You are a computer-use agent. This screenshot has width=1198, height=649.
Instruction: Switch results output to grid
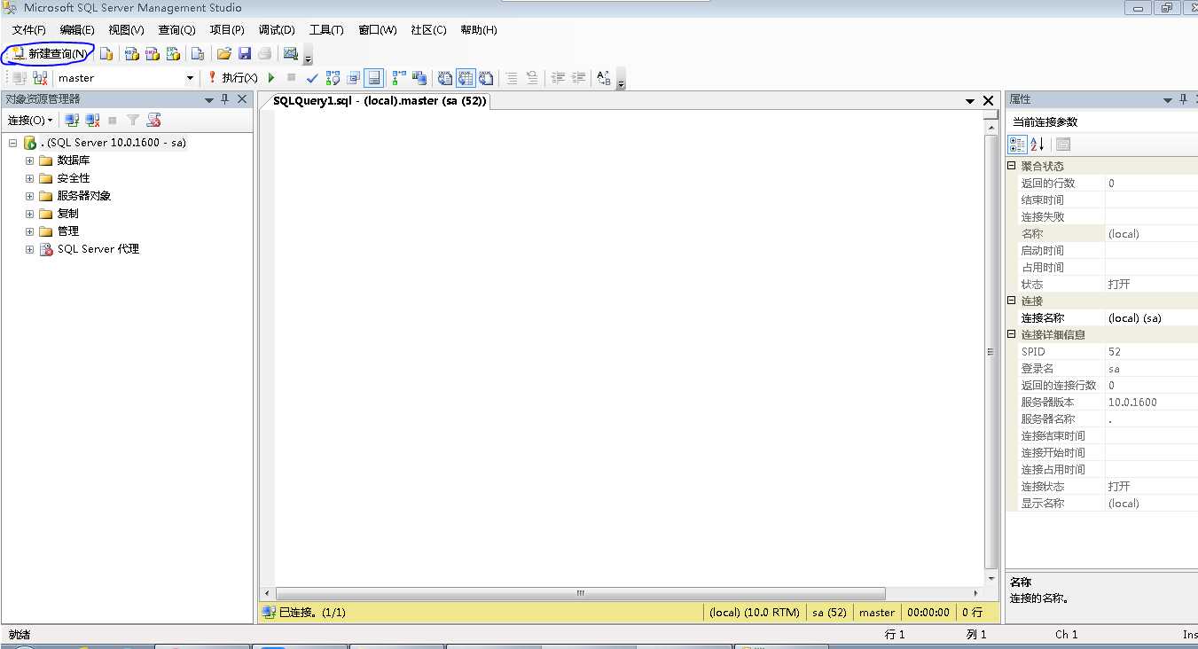point(466,78)
